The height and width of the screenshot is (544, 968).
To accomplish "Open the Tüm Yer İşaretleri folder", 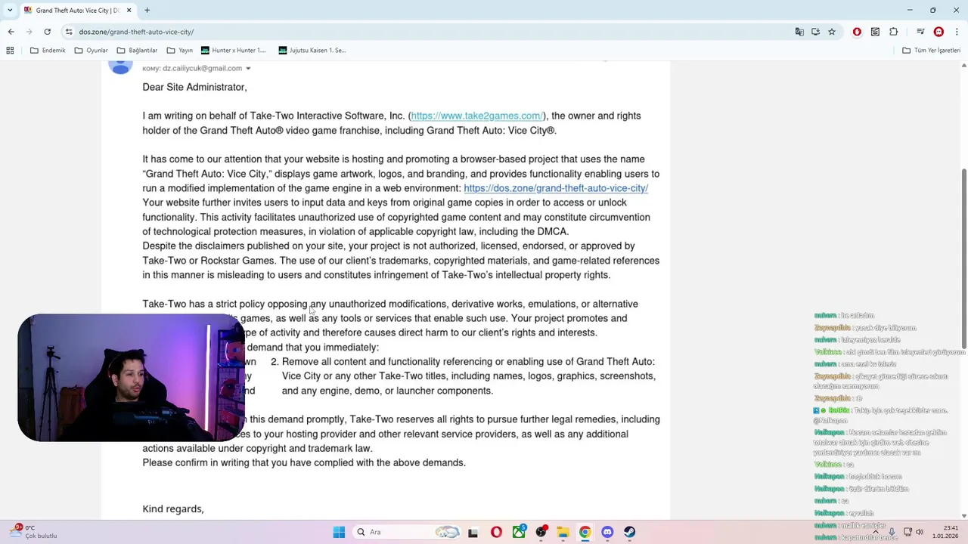I will (x=931, y=51).
